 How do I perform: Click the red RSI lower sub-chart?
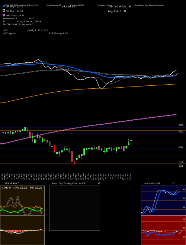(x=163, y=230)
